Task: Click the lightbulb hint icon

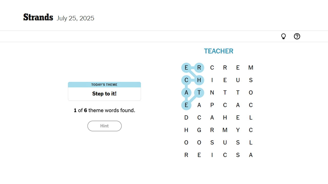Action: 283,37
